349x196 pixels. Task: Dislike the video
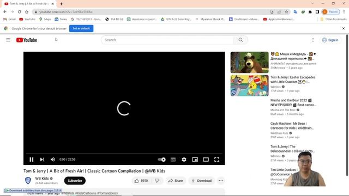[x=157, y=181]
